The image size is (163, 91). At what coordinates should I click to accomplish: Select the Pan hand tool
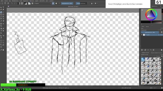[3, 50]
